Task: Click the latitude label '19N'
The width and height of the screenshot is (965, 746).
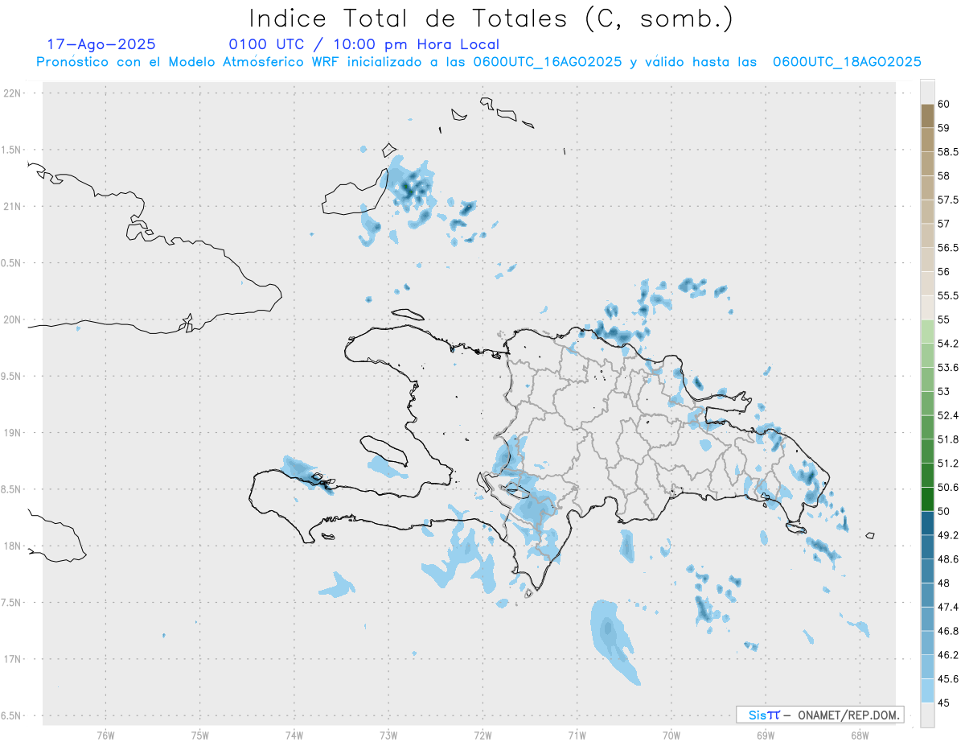Action: (x=14, y=432)
